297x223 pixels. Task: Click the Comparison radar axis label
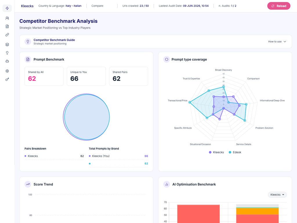(x=253, y=78)
